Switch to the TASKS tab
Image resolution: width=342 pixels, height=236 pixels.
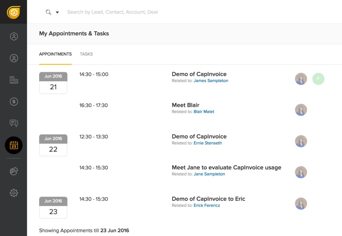(86, 54)
